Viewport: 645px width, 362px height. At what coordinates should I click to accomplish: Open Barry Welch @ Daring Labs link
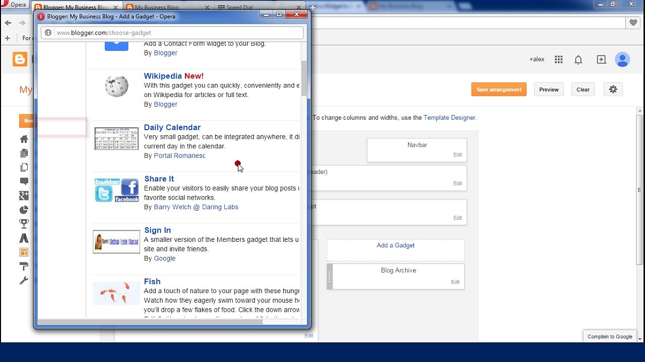196,207
